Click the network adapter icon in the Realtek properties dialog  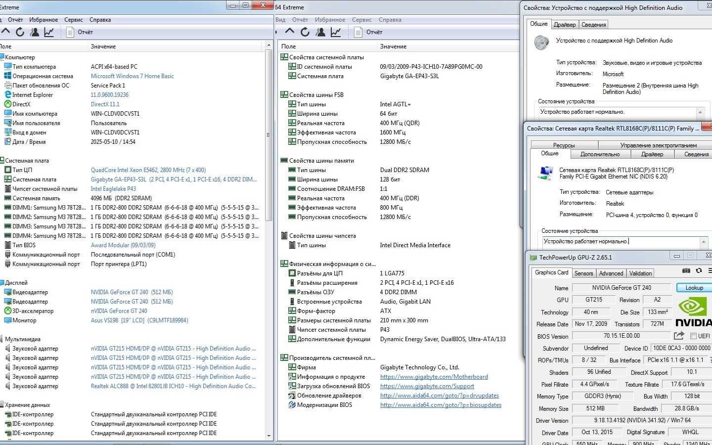pos(546,173)
